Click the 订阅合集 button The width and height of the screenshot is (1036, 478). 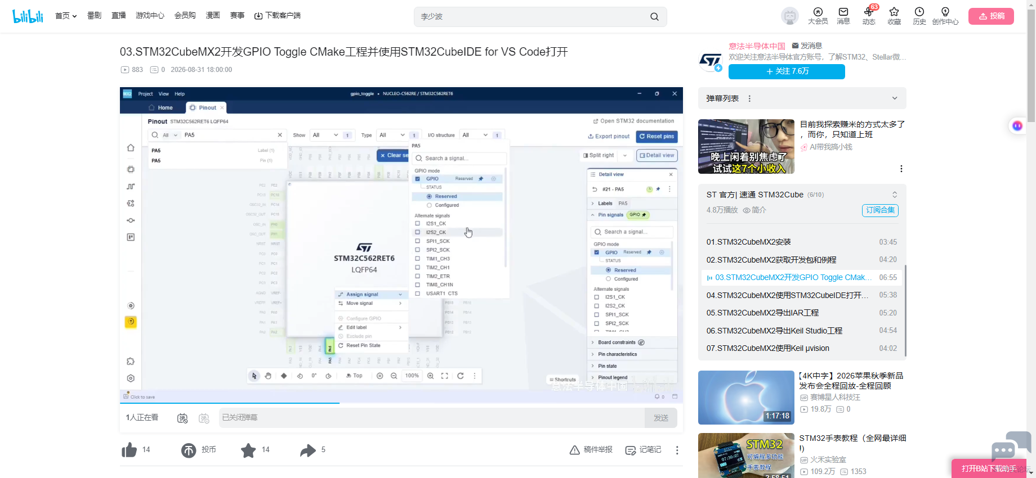pyautogui.click(x=880, y=210)
